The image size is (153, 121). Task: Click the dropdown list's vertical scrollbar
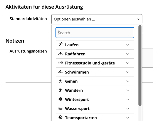coord(140,66)
